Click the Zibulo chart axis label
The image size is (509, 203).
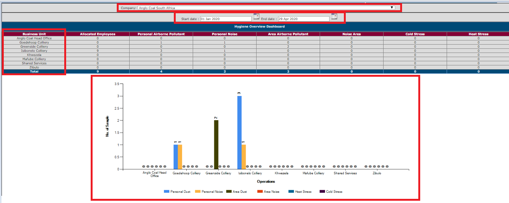click(377, 173)
